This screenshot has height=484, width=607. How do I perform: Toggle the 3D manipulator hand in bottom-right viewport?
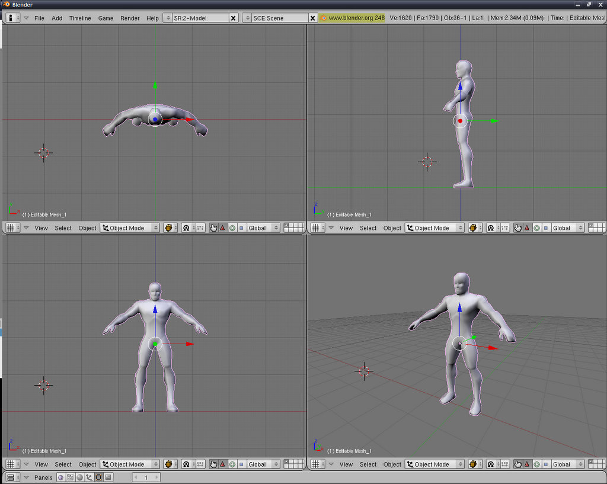click(x=518, y=464)
